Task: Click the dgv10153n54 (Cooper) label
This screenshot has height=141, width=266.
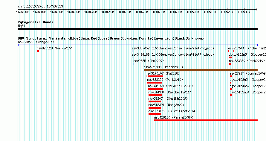Action: coord(248,80)
